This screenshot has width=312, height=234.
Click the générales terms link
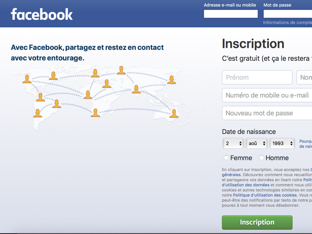pos(231,175)
